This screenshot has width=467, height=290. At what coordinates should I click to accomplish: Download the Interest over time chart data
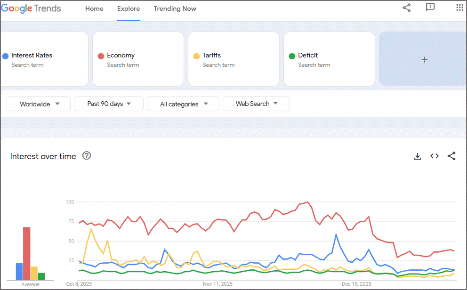click(418, 156)
